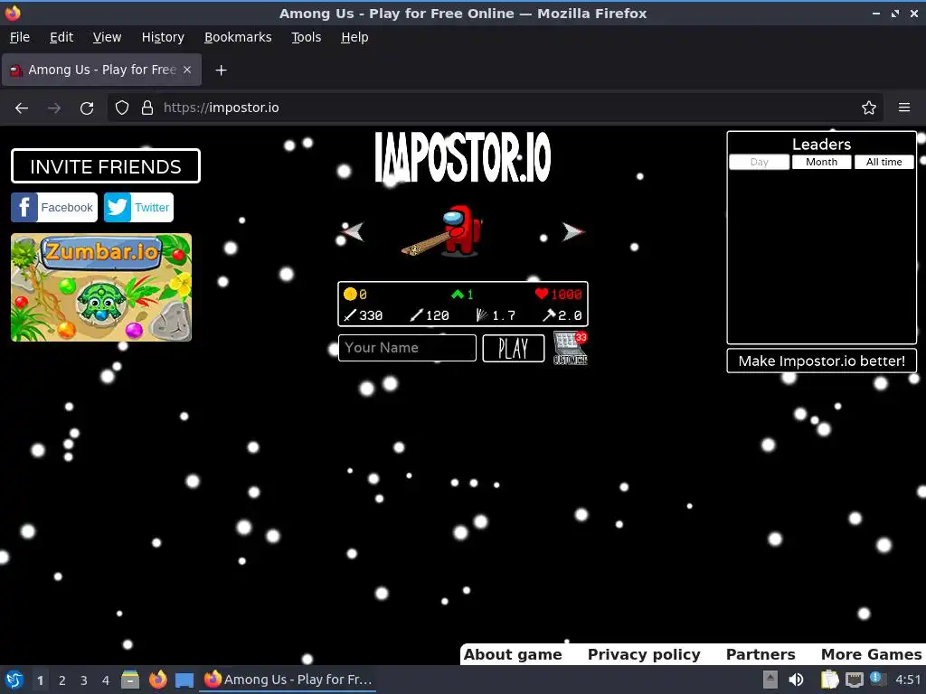Open the More Games link

871,654
